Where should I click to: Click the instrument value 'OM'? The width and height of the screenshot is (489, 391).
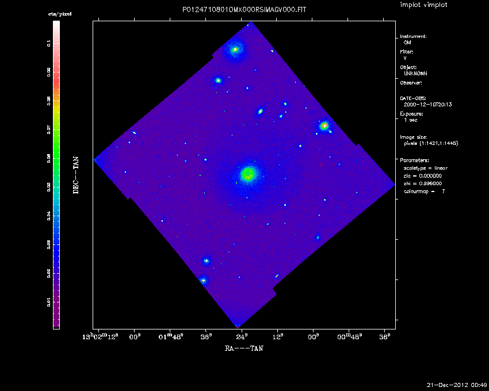(x=407, y=43)
